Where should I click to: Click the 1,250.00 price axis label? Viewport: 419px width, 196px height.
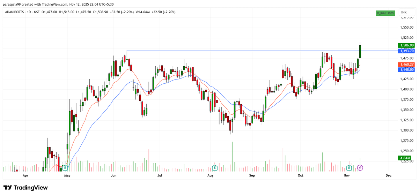[x=407, y=151]
